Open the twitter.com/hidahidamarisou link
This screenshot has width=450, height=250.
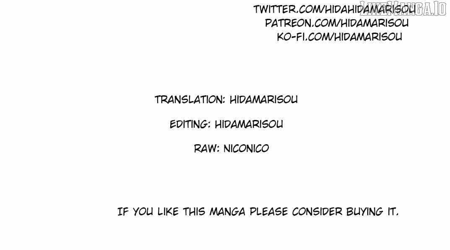click(335, 10)
